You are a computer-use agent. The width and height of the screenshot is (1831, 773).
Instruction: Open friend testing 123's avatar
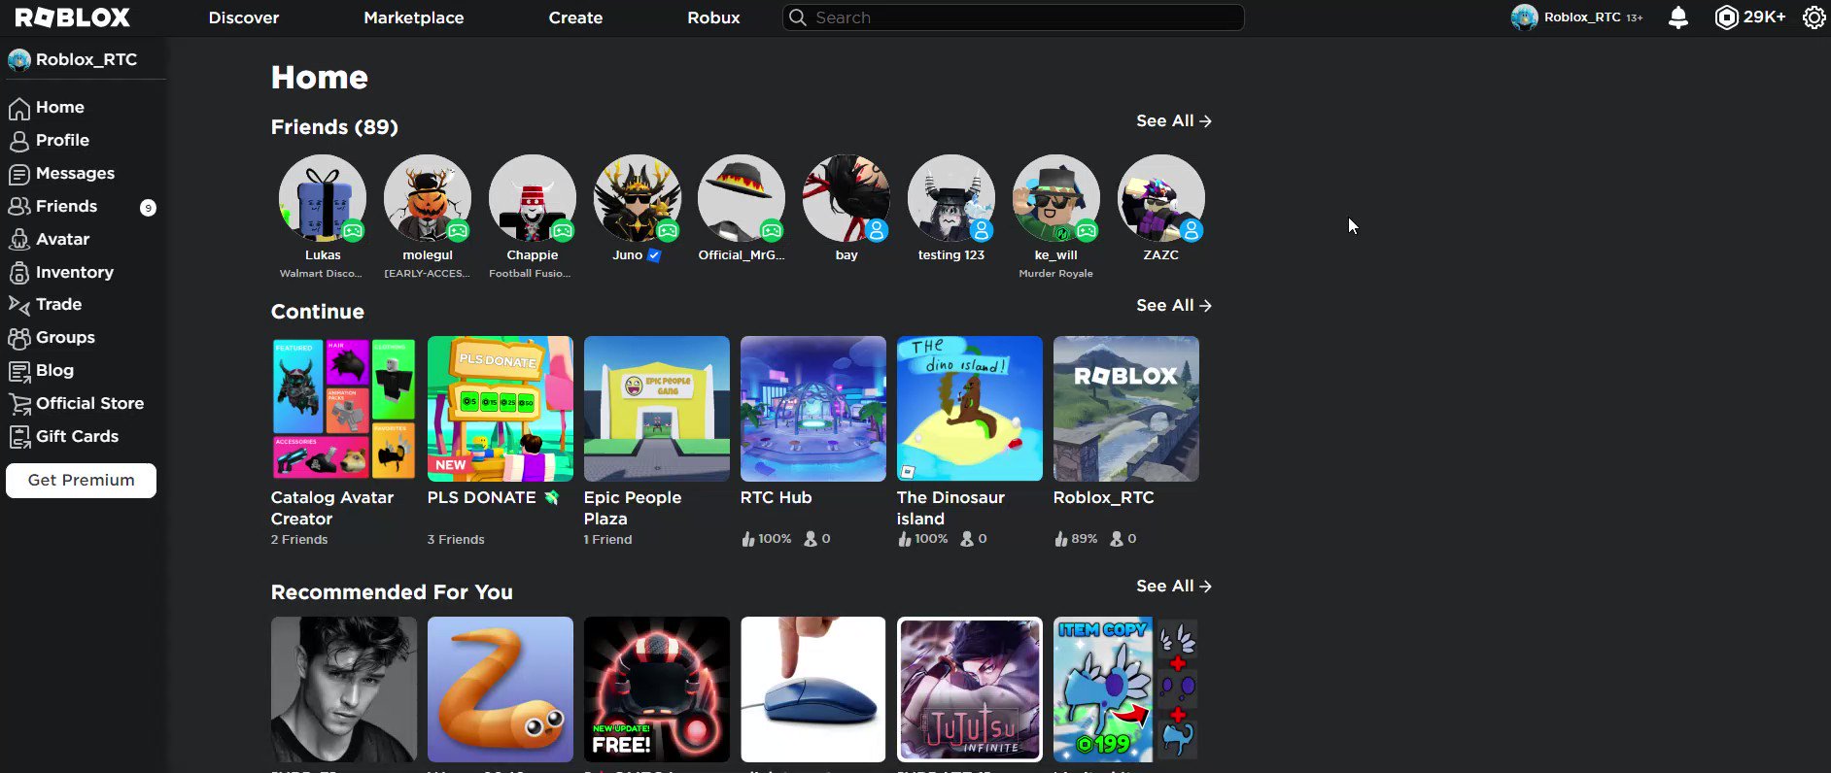pyautogui.click(x=951, y=198)
